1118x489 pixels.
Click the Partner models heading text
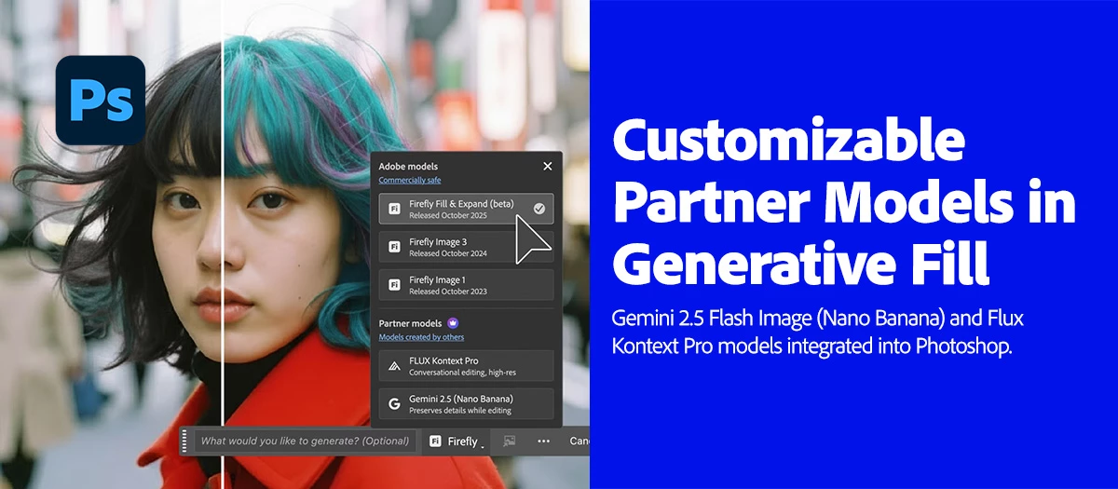click(410, 322)
